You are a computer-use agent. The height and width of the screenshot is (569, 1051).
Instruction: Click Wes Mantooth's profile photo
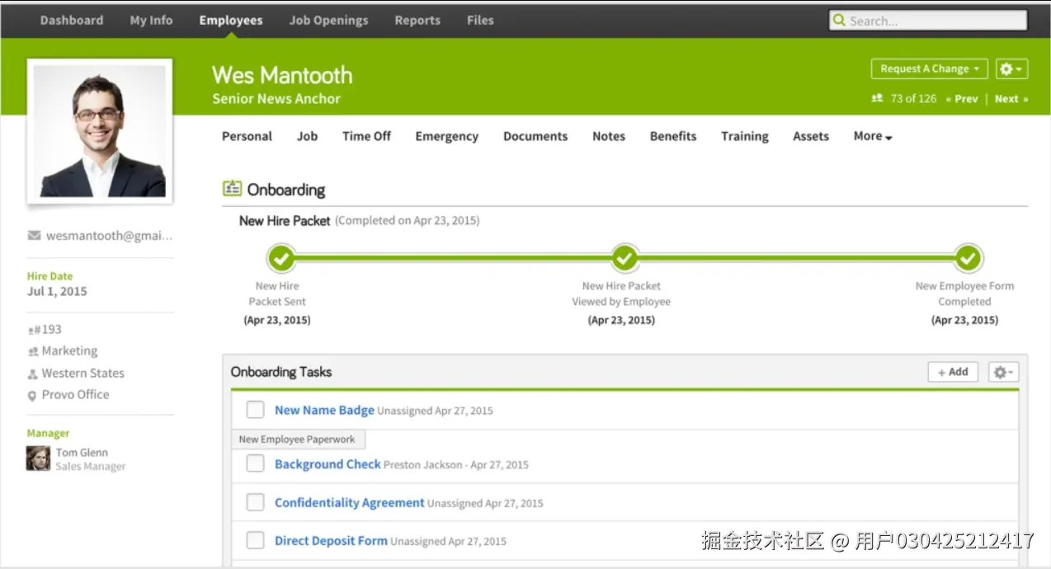point(100,131)
